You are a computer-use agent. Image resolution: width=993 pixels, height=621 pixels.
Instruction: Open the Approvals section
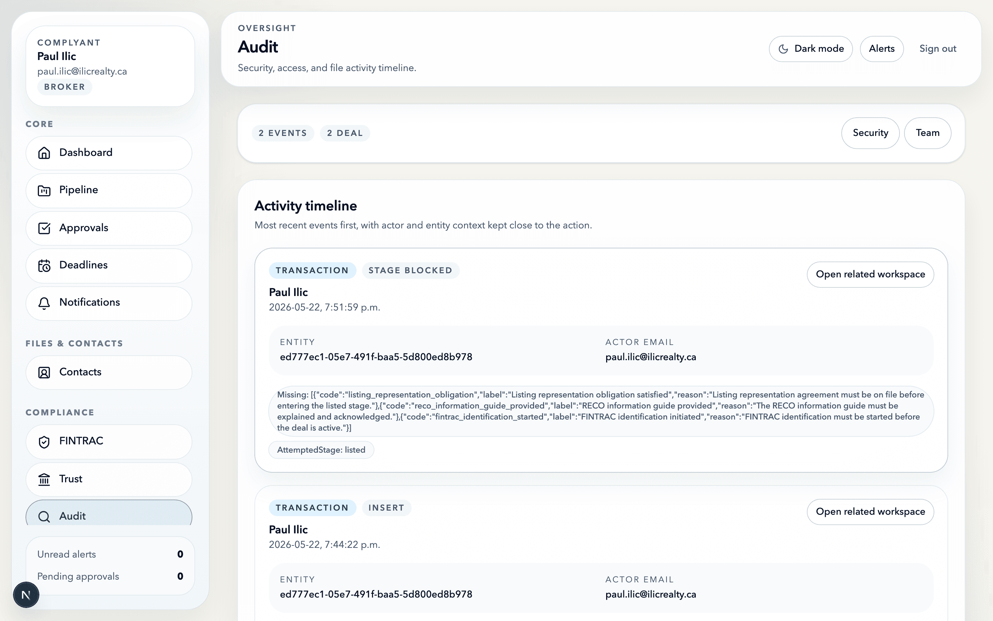[109, 228]
